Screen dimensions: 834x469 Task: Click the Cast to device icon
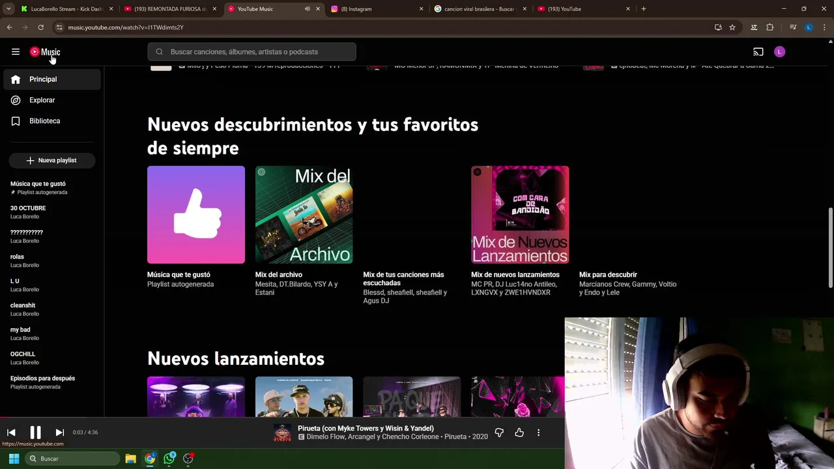[x=758, y=52]
